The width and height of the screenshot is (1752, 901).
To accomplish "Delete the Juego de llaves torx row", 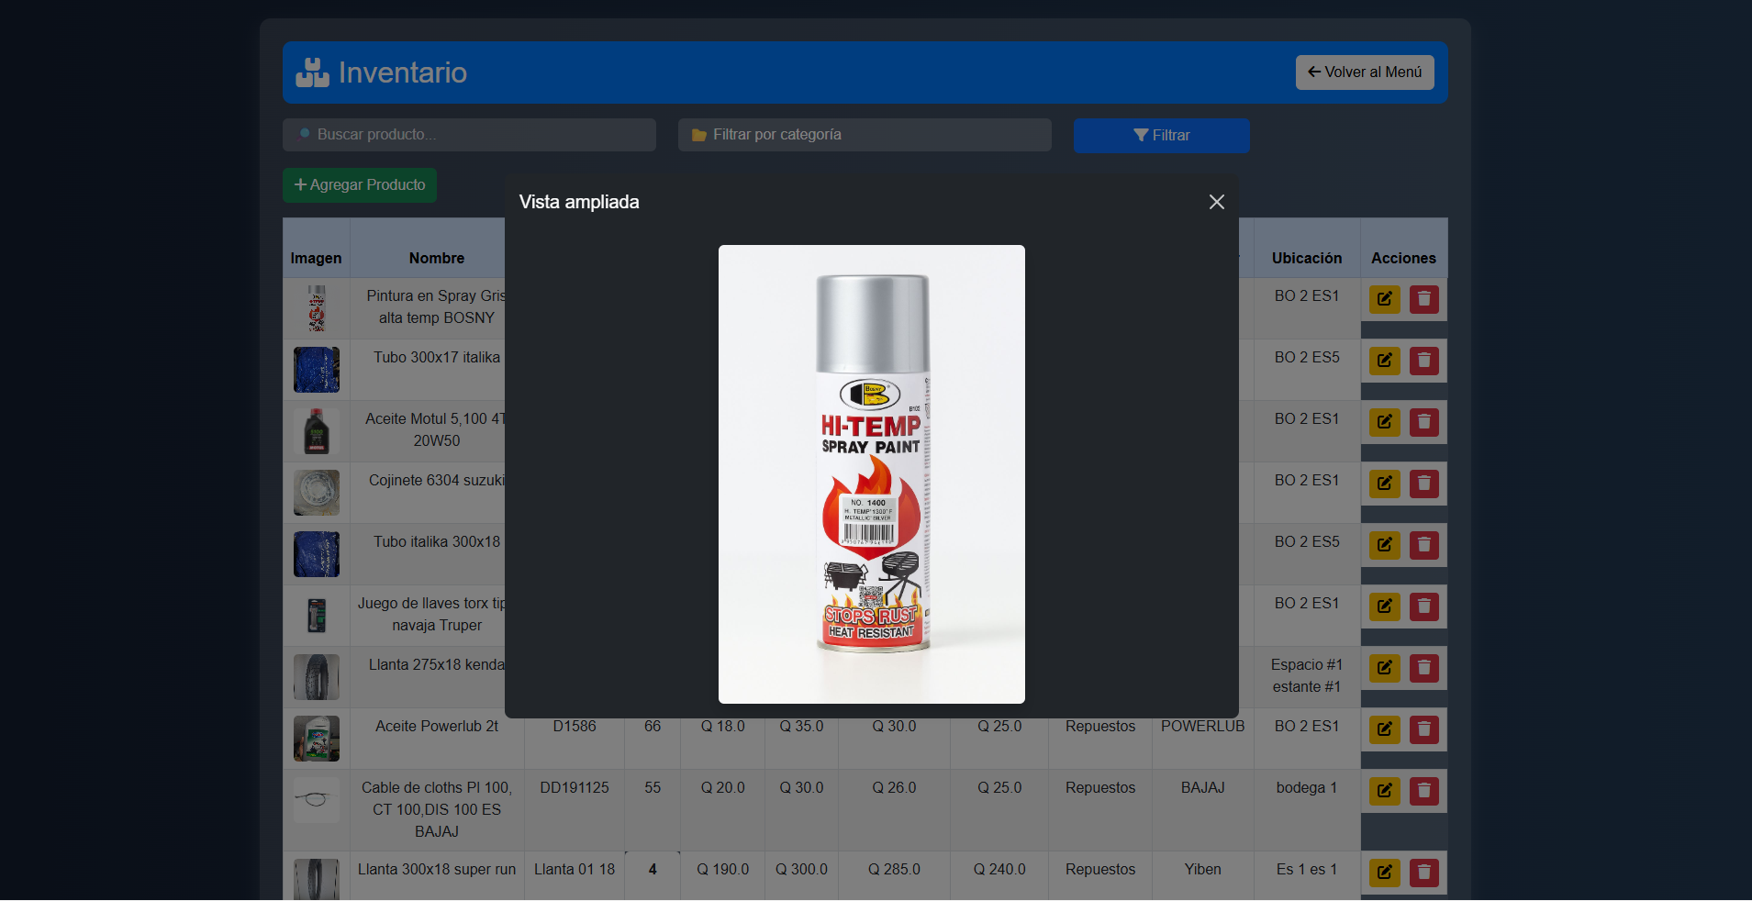I will pyautogui.click(x=1424, y=606).
